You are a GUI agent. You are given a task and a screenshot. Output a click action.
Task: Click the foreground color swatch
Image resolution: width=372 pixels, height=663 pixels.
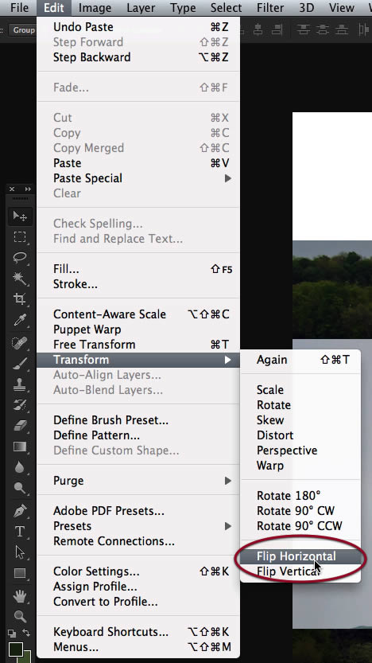tap(16, 649)
